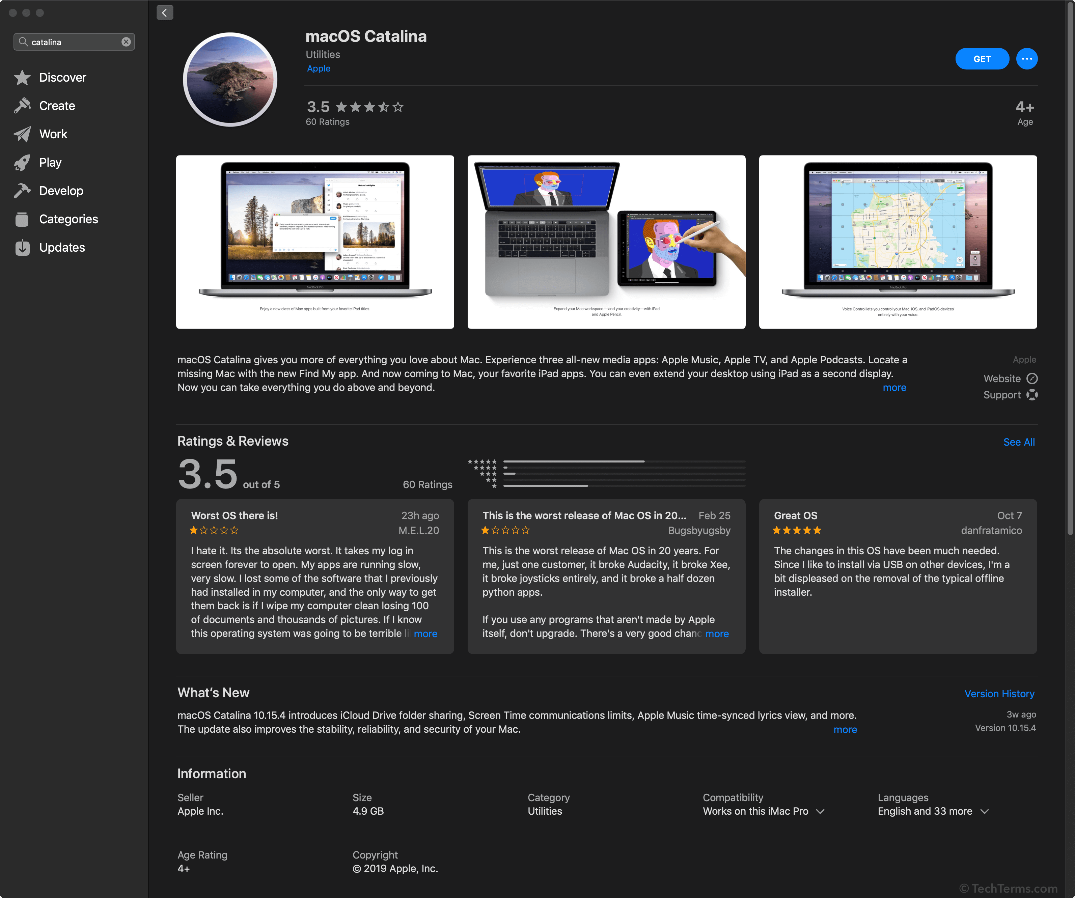
Task: Click the Create hammer icon
Action: [23, 106]
